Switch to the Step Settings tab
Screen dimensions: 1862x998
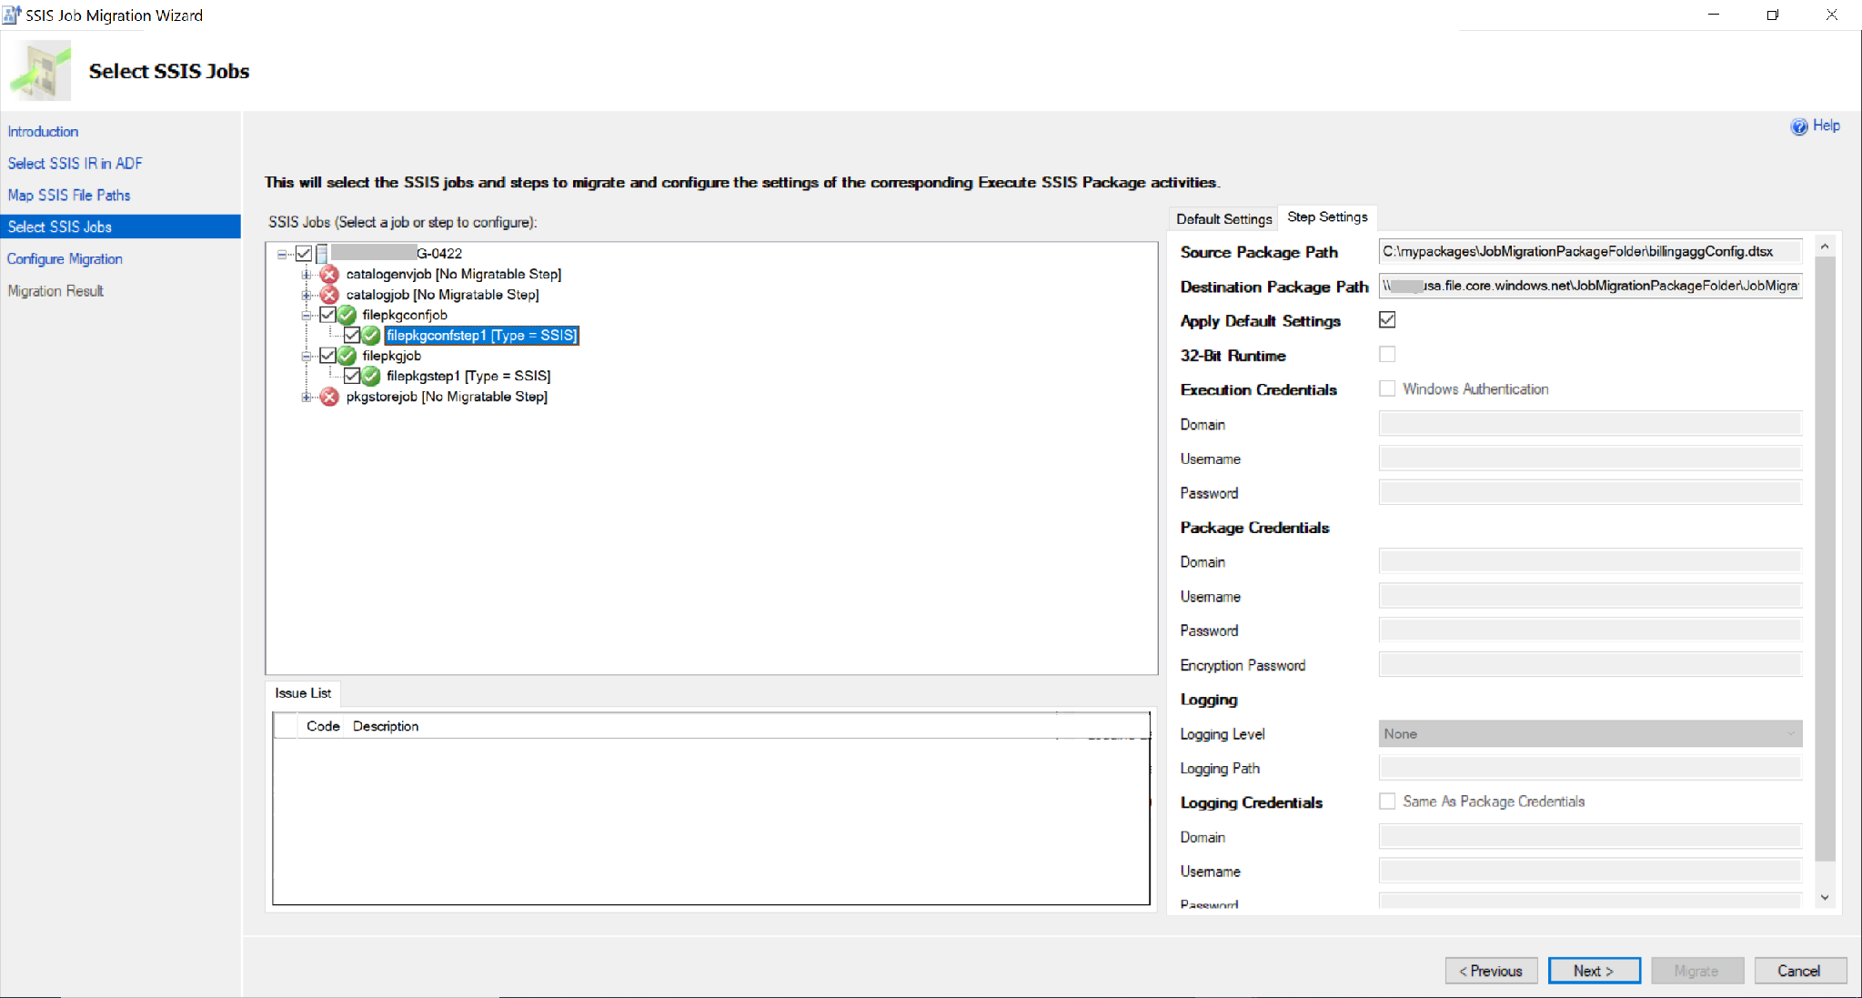pos(1327,218)
